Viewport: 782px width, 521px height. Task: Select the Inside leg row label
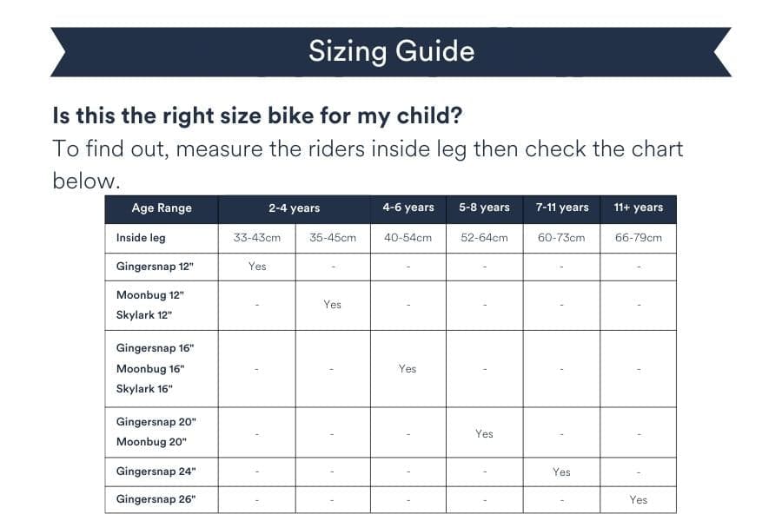[x=141, y=237]
